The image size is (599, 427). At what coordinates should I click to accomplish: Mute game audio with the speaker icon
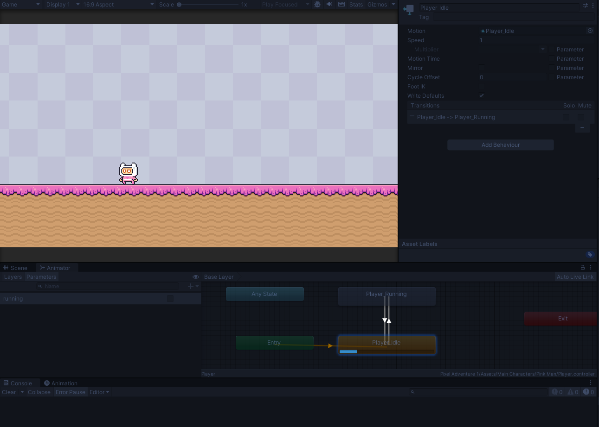tap(329, 5)
